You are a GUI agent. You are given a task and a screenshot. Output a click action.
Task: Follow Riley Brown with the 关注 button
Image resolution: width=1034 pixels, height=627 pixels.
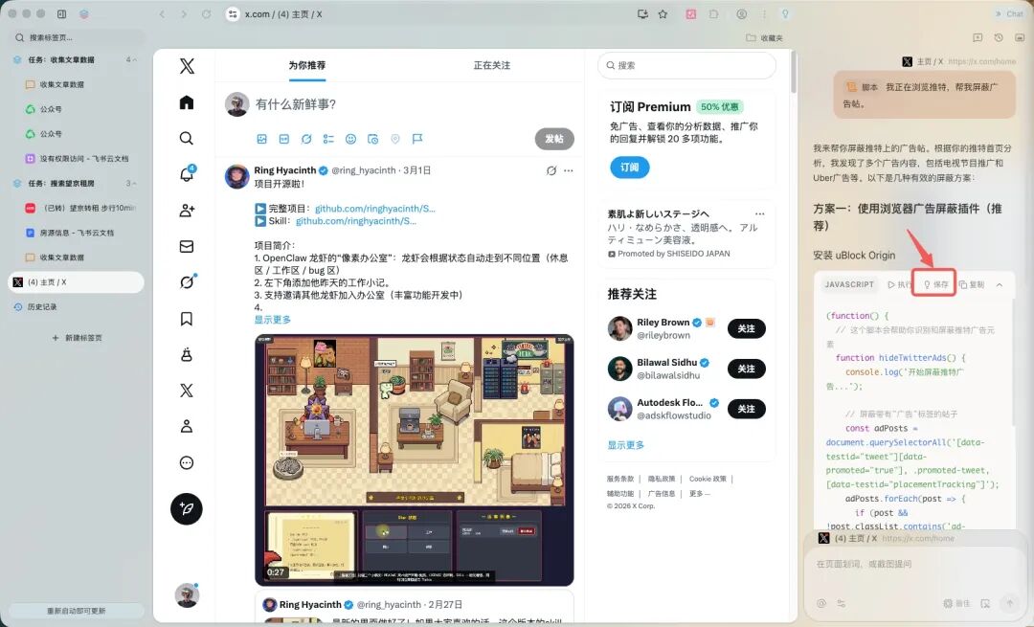click(x=745, y=328)
